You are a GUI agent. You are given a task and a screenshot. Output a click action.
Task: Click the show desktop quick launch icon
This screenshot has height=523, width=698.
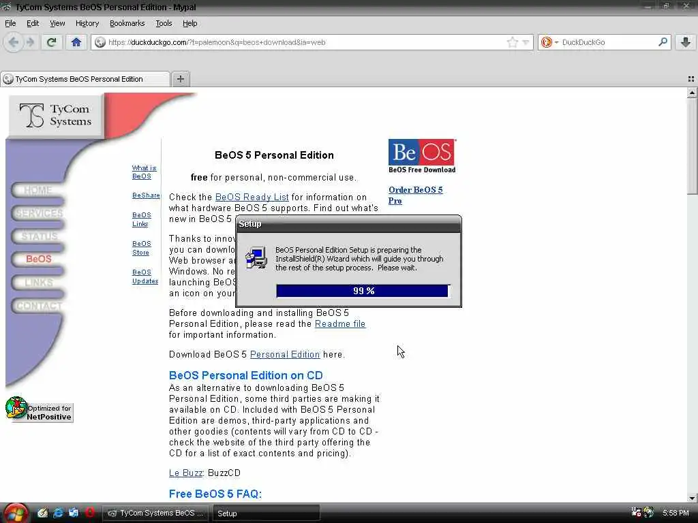click(74, 513)
